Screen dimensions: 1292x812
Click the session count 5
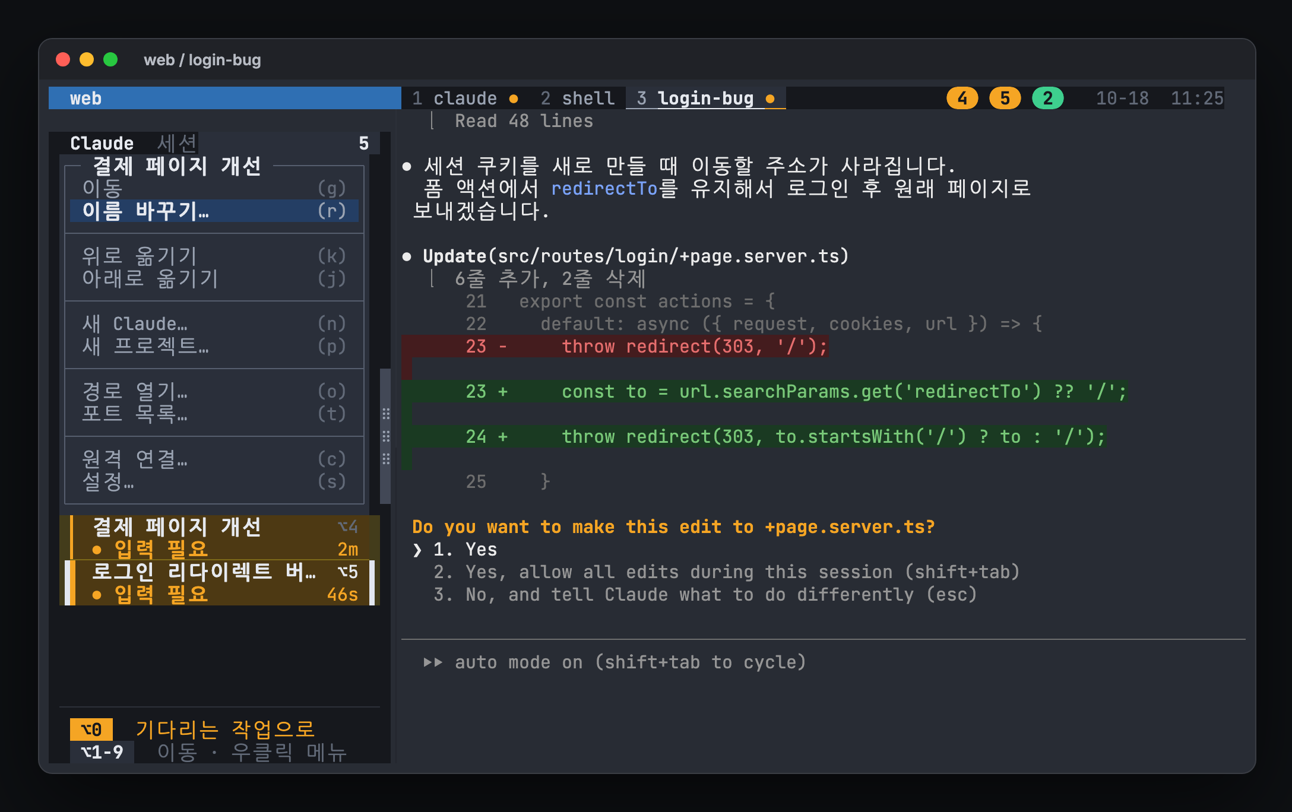(364, 143)
